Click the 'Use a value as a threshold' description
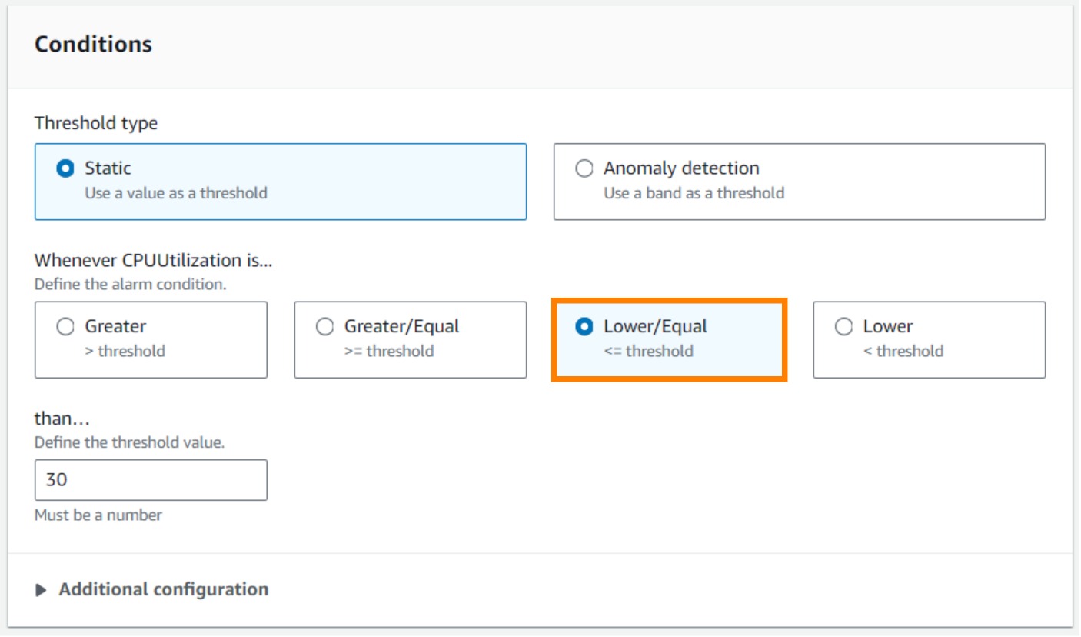 (175, 193)
